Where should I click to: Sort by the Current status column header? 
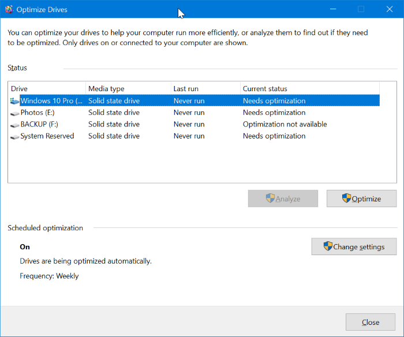coord(310,89)
